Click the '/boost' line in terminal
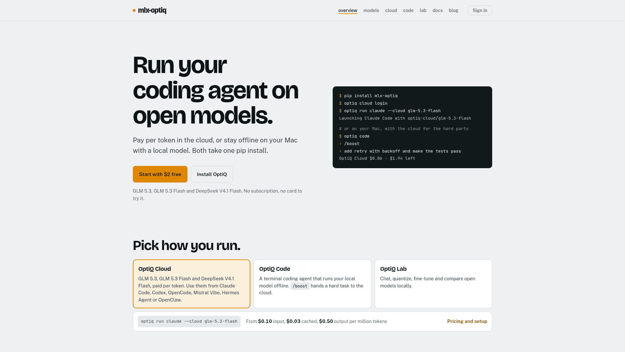 click(349, 144)
